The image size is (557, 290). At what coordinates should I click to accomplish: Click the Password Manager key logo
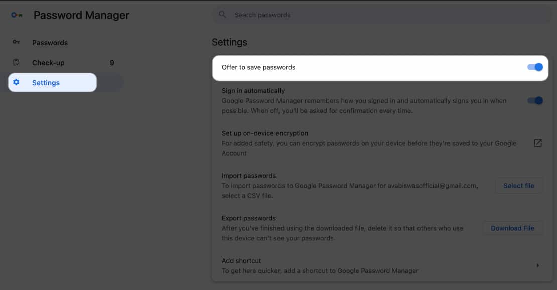click(17, 15)
